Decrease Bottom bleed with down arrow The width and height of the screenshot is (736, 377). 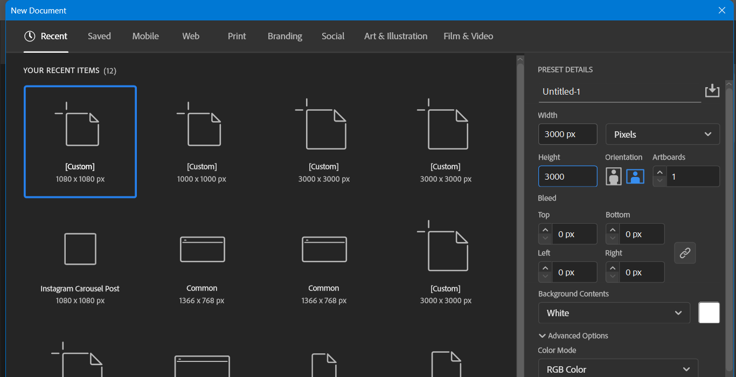pyautogui.click(x=613, y=239)
